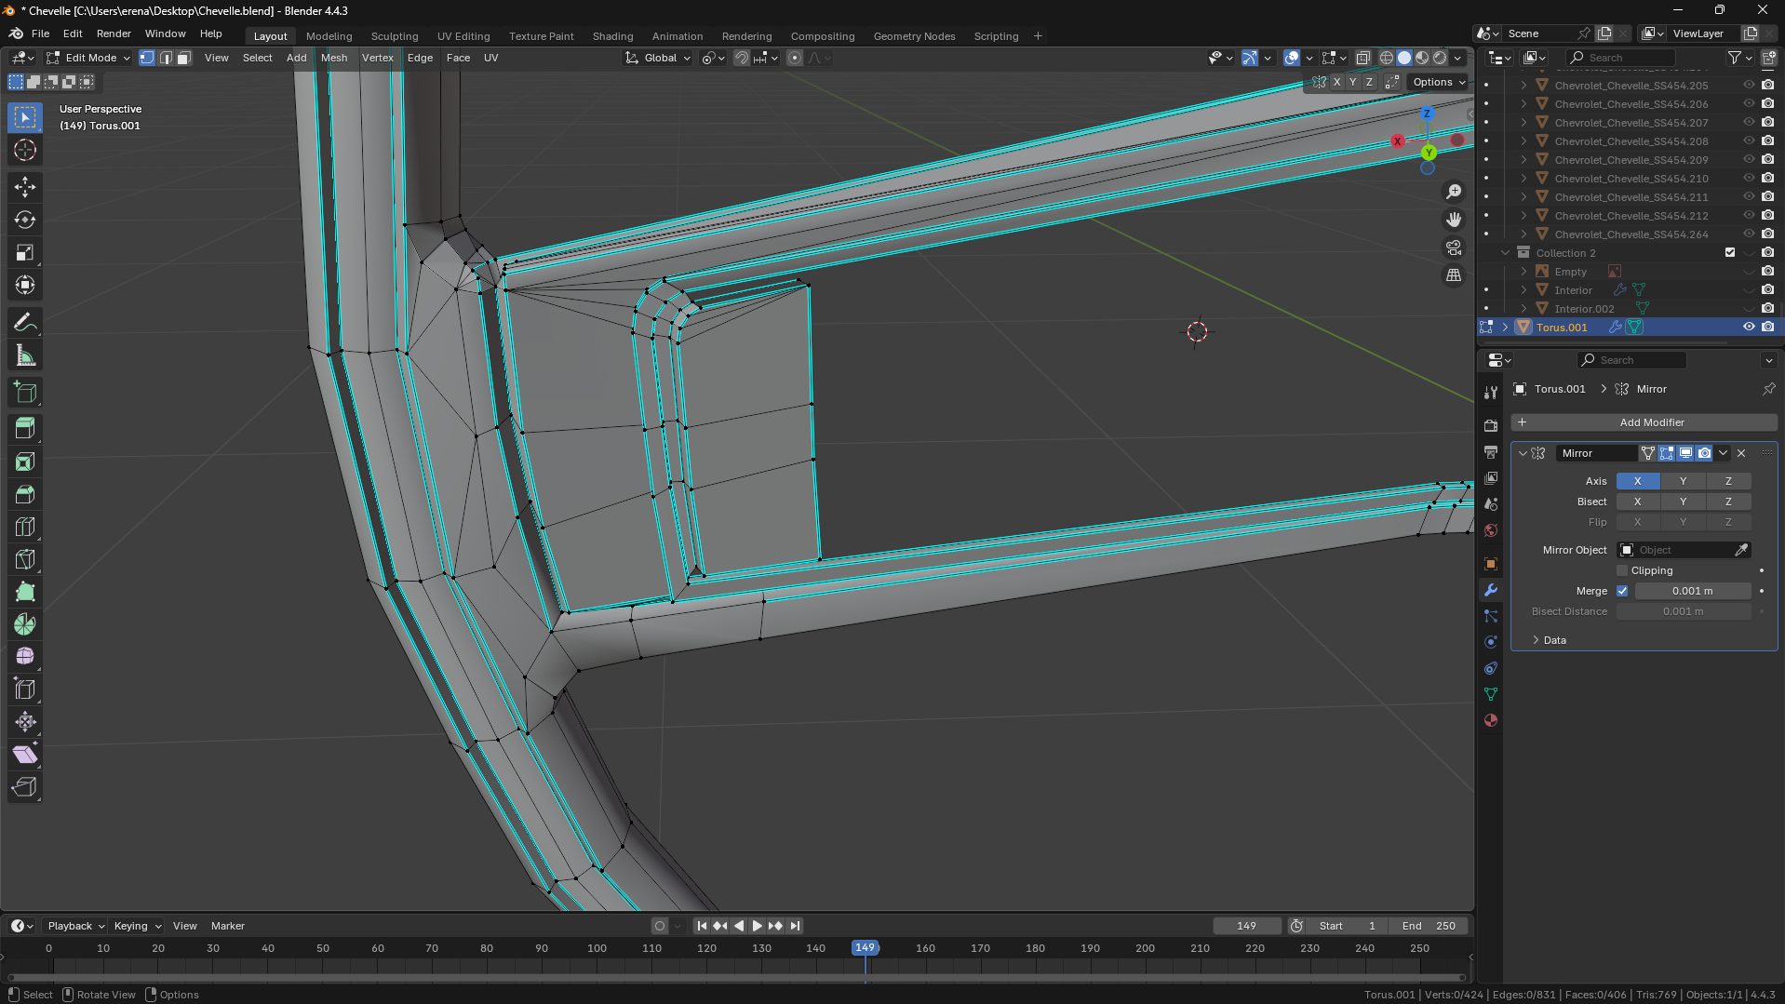Open the Mesh menu in viewport header
The image size is (1785, 1004).
(334, 58)
